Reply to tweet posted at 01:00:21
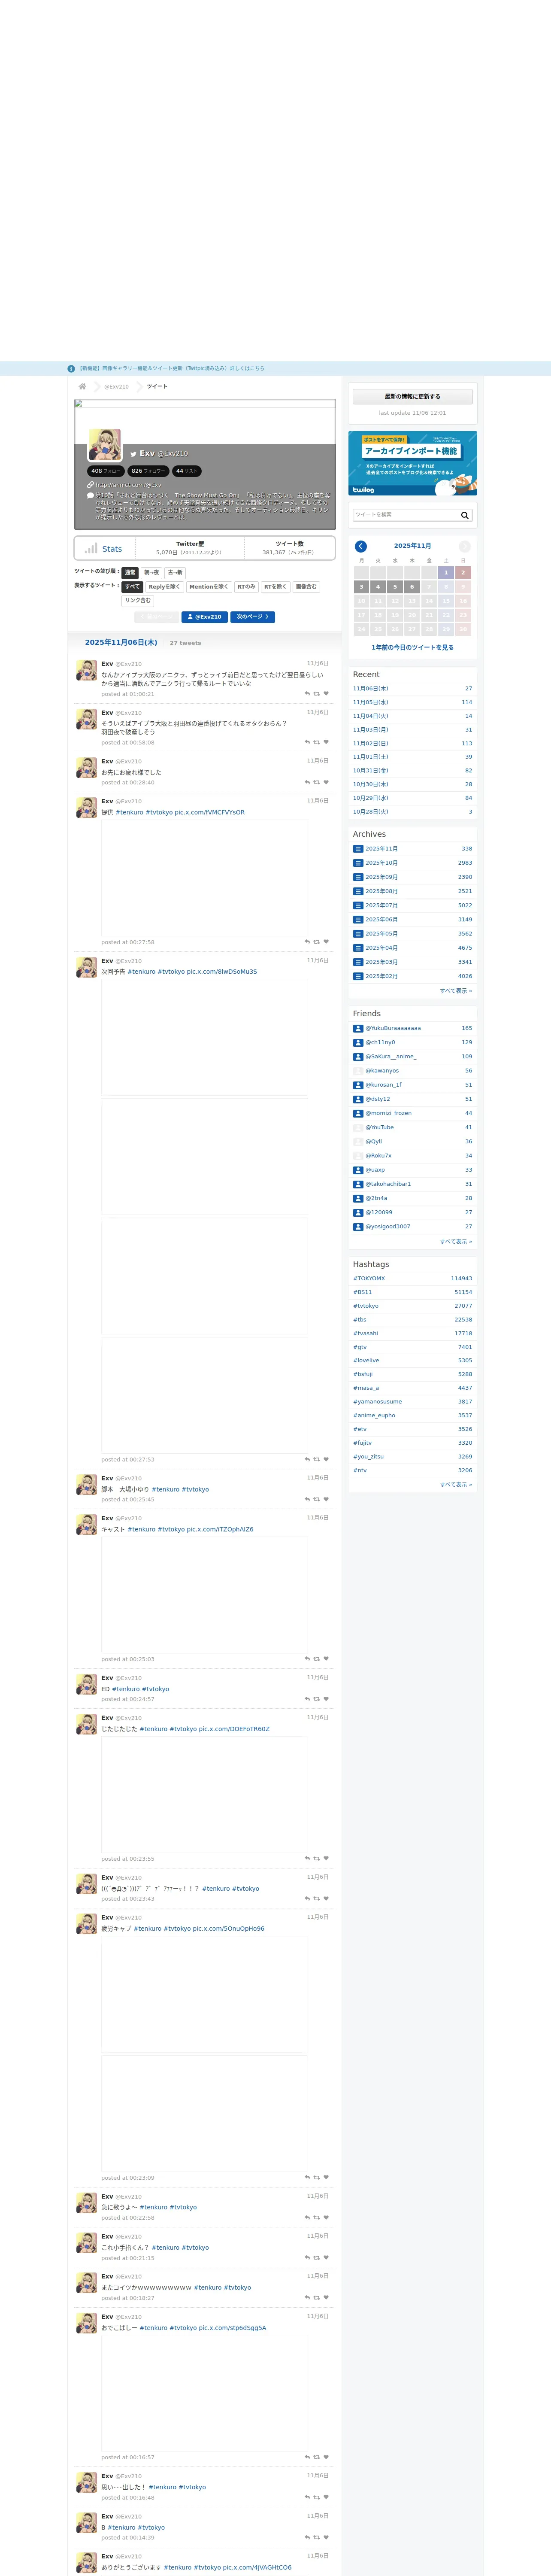Image resolution: width=551 pixels, height=2576 pixels. (307, 693)
